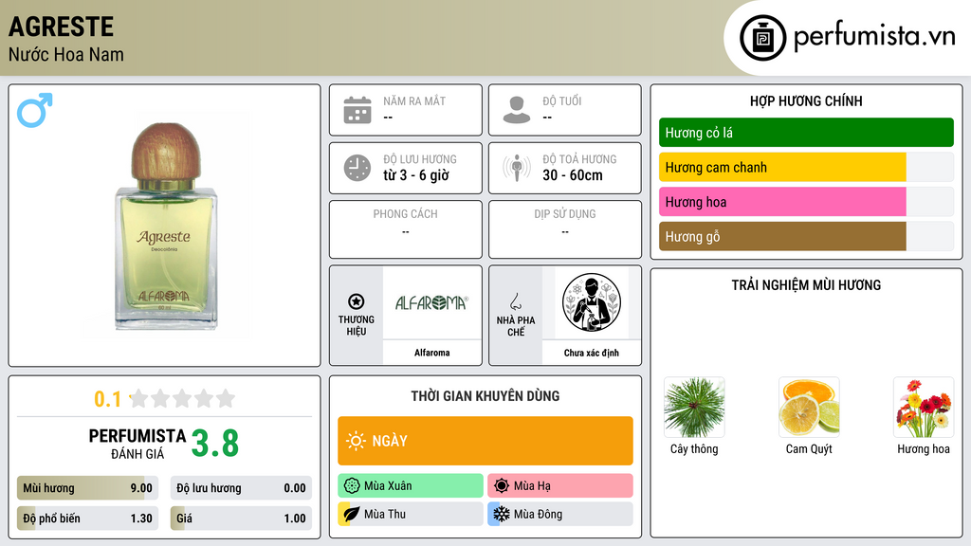Click the AGRESTE title heading
The image size is (971, 546).
[61, 27]
